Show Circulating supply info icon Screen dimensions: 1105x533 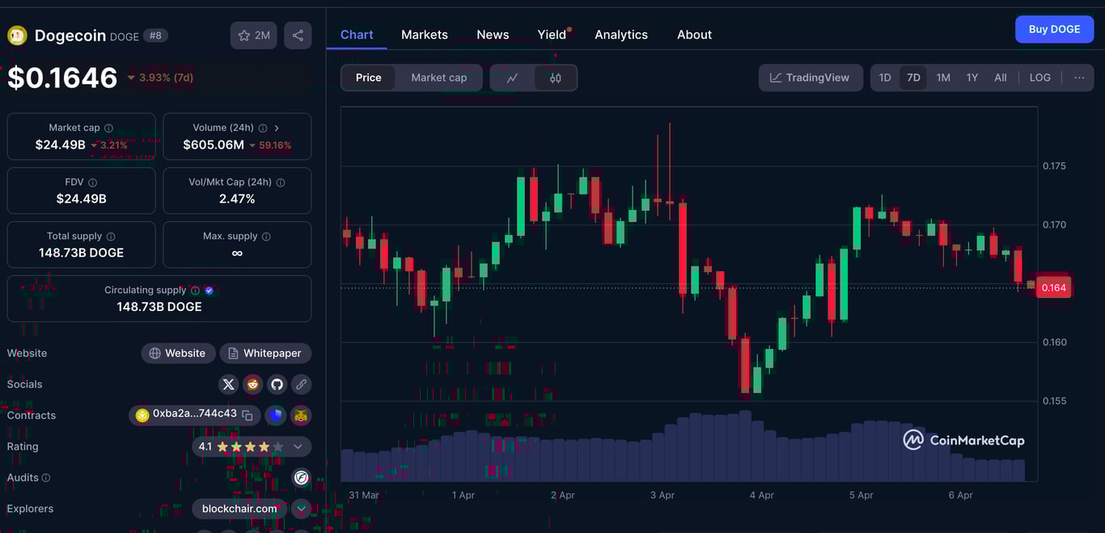tap(195, 290)
